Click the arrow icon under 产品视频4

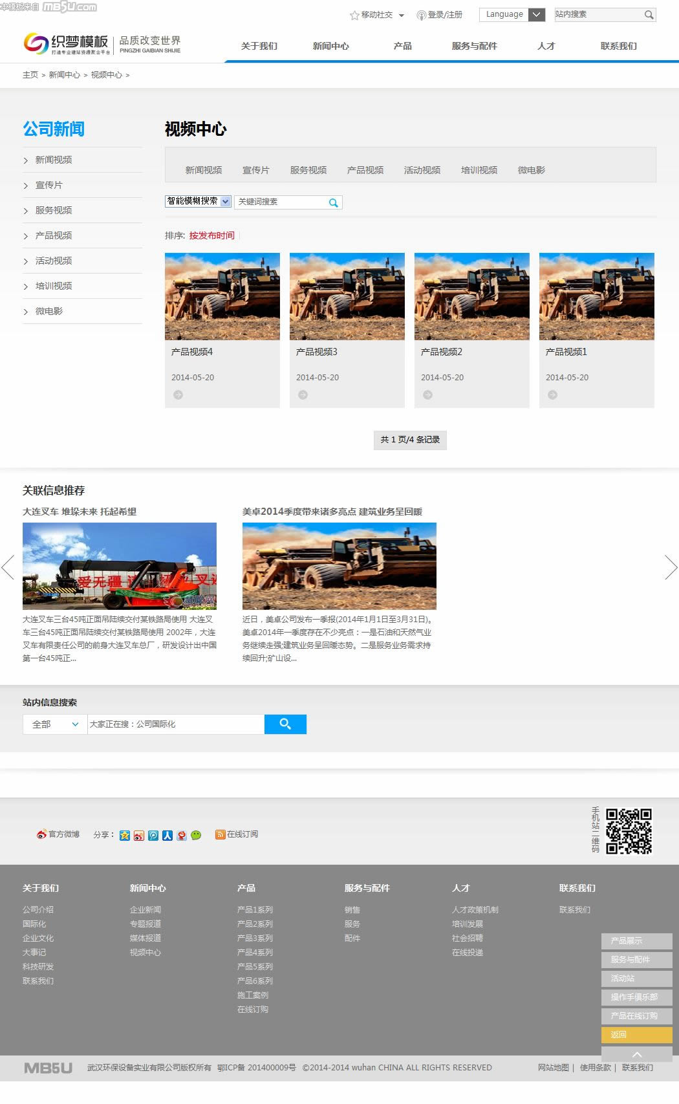[178, 395]
